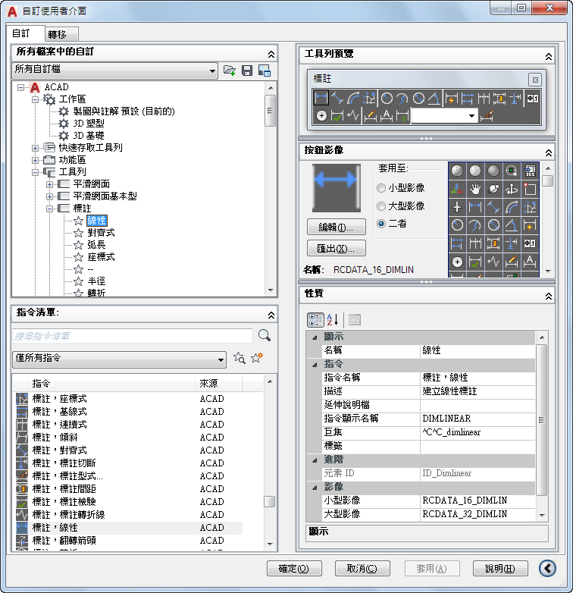Click the Diameter dimension icon in toolbar preview
573x593 pixels.
(x=418, y=98)
